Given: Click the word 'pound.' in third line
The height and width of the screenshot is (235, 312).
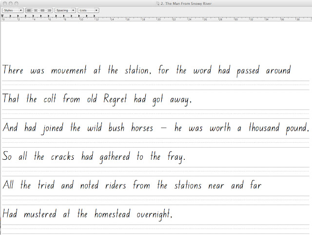Looking at the screenshot, I should [x=298, y=129].
